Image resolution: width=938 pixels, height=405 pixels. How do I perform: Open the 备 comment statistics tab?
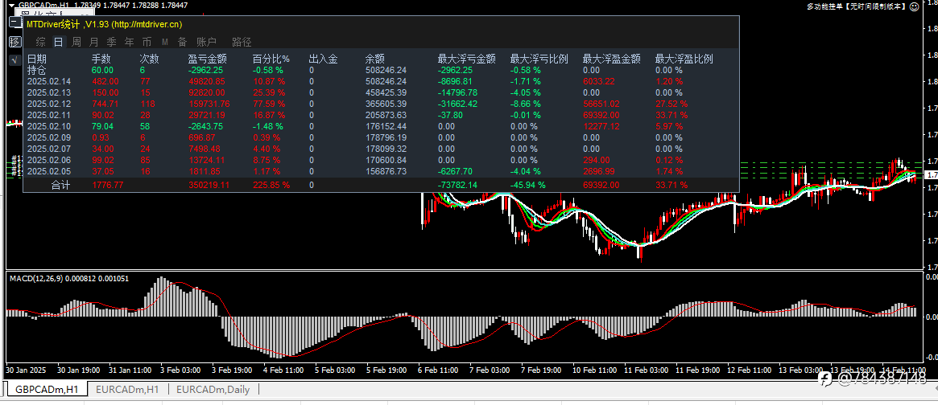(x=183, y=42)
